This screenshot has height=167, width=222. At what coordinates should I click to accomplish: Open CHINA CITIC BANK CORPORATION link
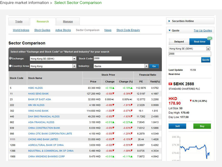(50, 134)
